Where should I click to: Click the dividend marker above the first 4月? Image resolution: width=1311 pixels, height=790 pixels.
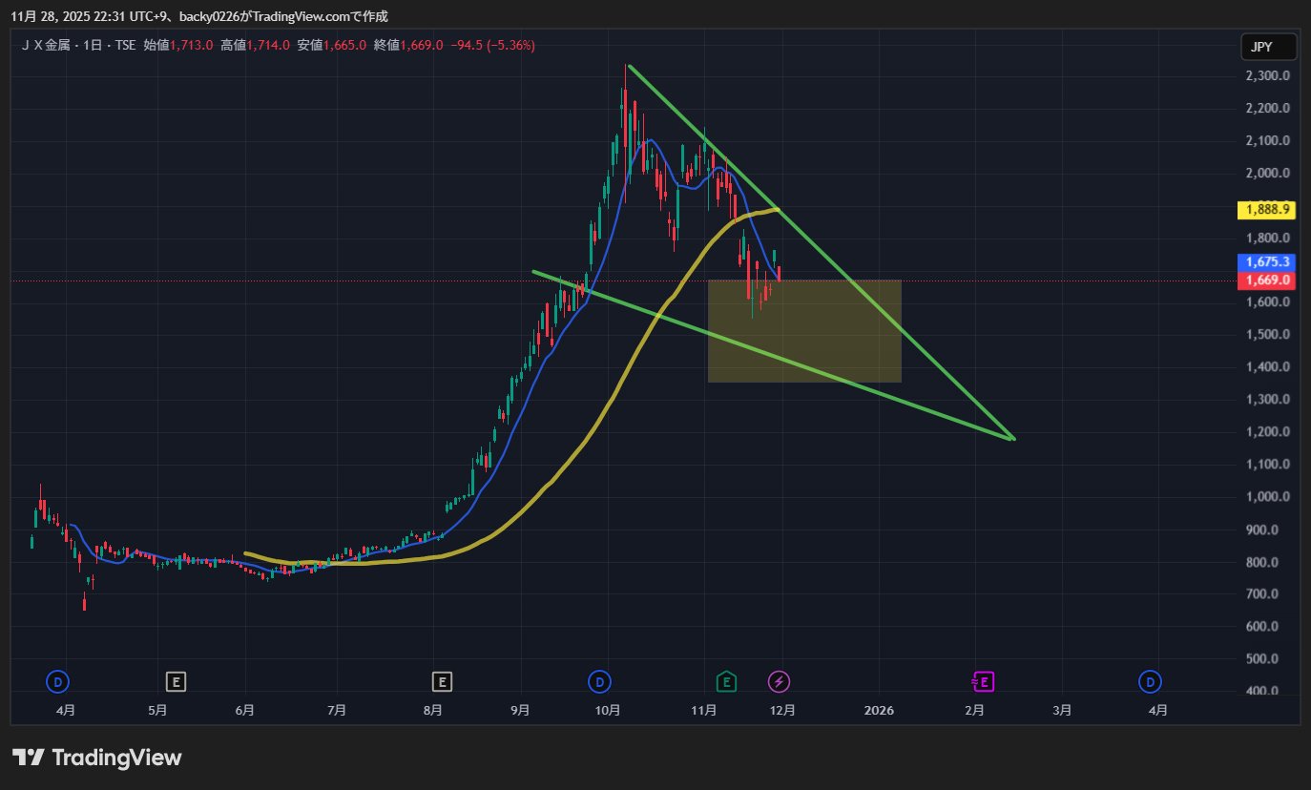point(58,681)
